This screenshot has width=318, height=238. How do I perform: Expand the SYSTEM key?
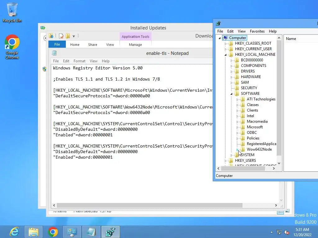click(231, 155)
